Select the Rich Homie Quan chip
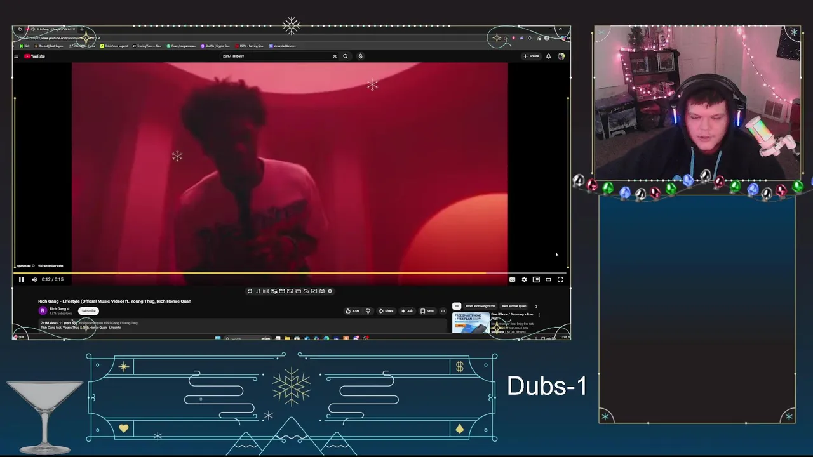Viewport: 813px width, 457px height. pos(514,306)
